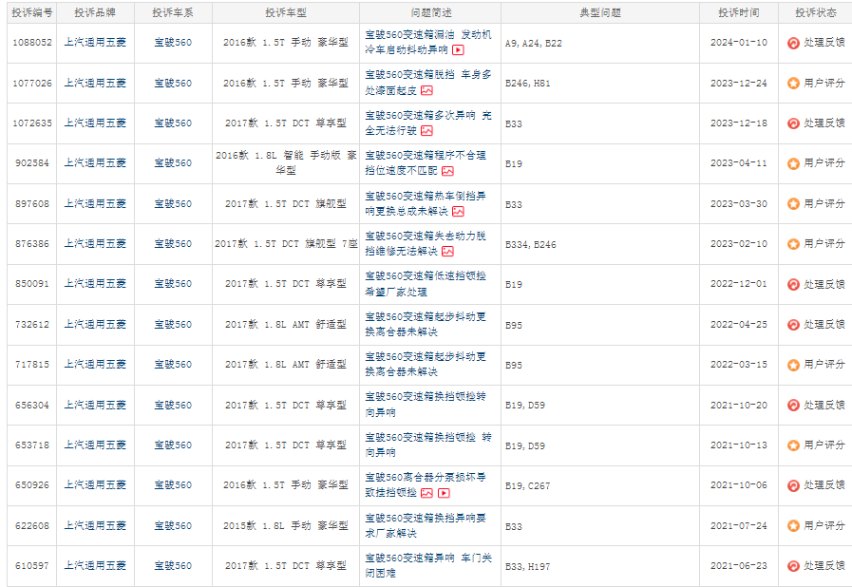Click the date 2023-04-11
This screenshot has height=587, width=852.
pos(739,163)
